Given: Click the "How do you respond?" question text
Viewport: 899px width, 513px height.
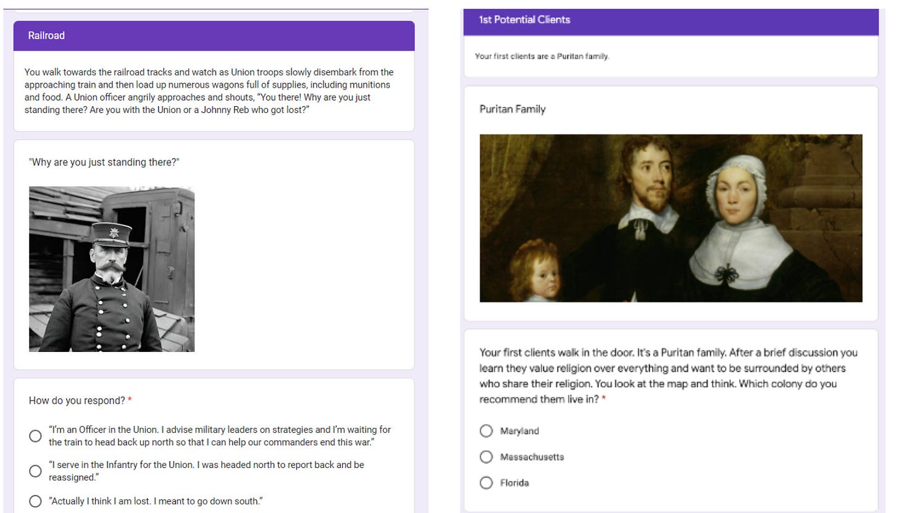Looking at the screenshot, I should click(x=77, y=401).
